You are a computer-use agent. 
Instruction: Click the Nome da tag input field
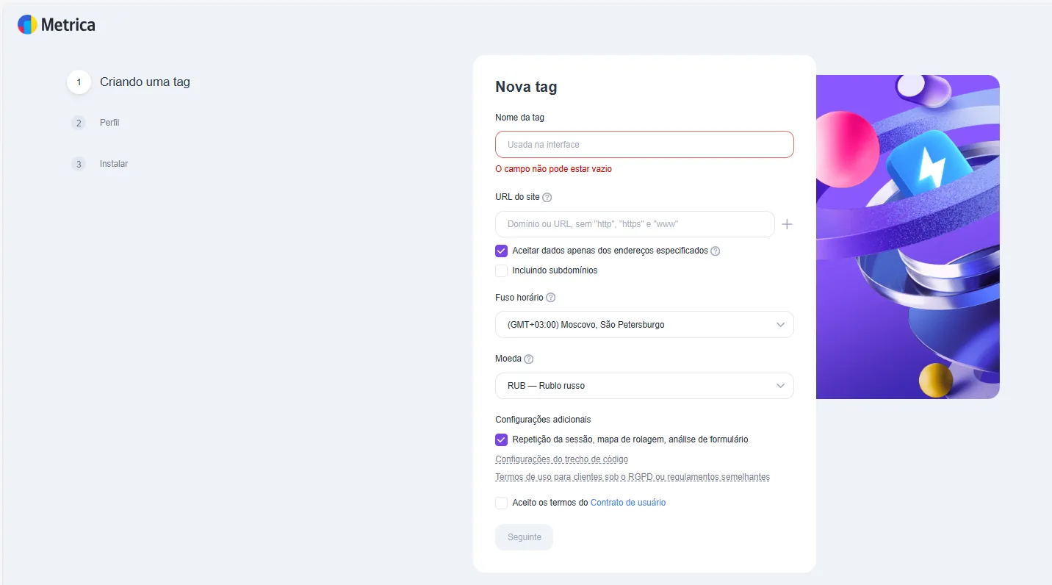[x=644, y=145]
